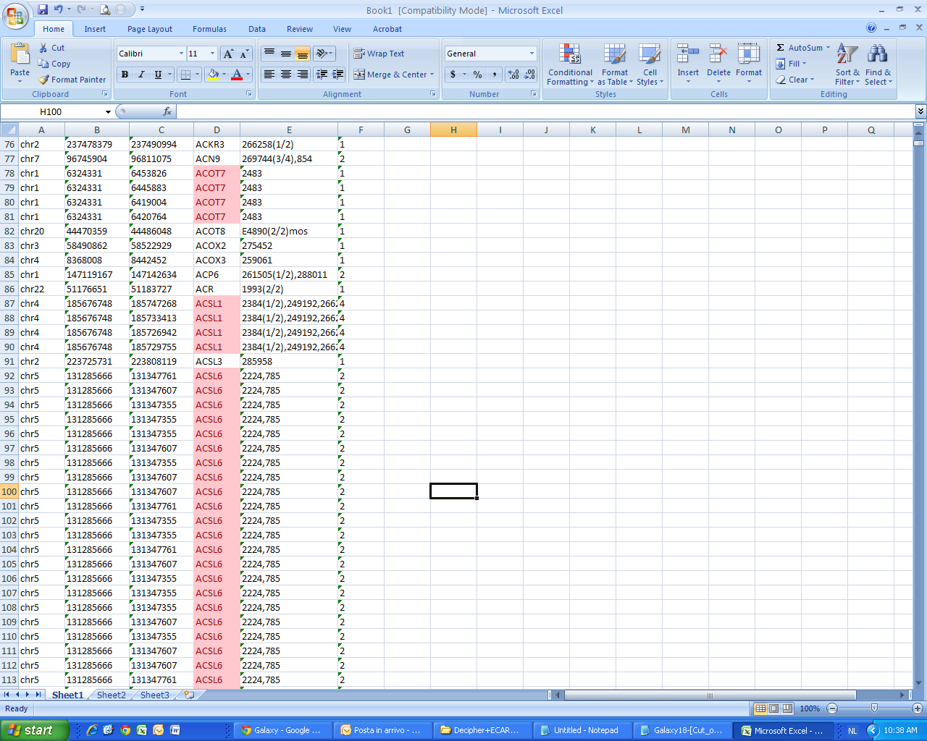Toggle Italic formatting
The width and height of the screenshot is (927, 741).
pos(141,75)
